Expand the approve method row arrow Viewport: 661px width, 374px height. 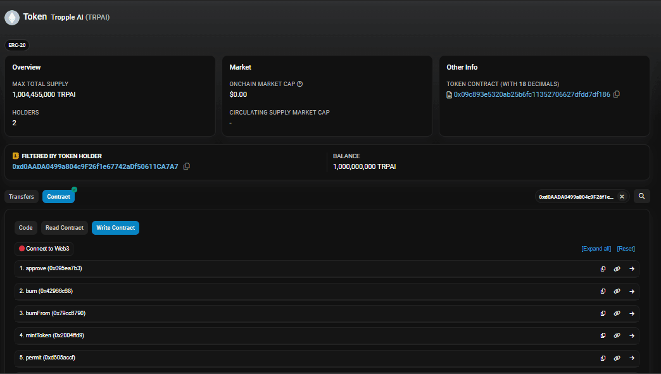[x=632, y=269]
